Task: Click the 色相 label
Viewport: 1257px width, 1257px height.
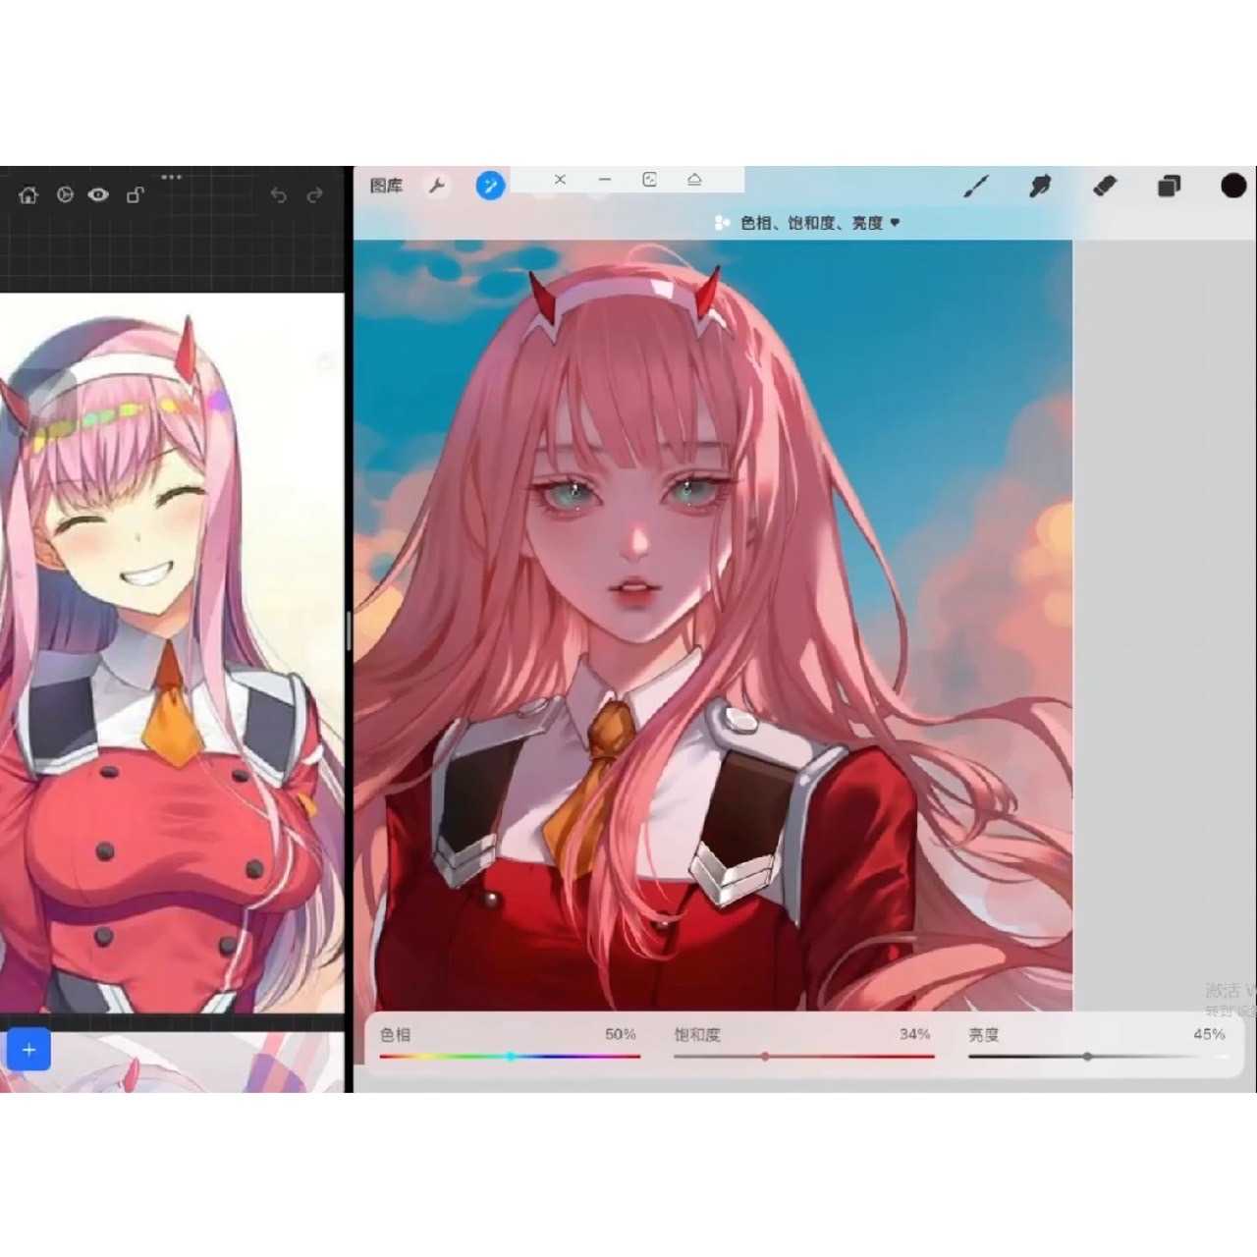Action: click(396, 1035)
